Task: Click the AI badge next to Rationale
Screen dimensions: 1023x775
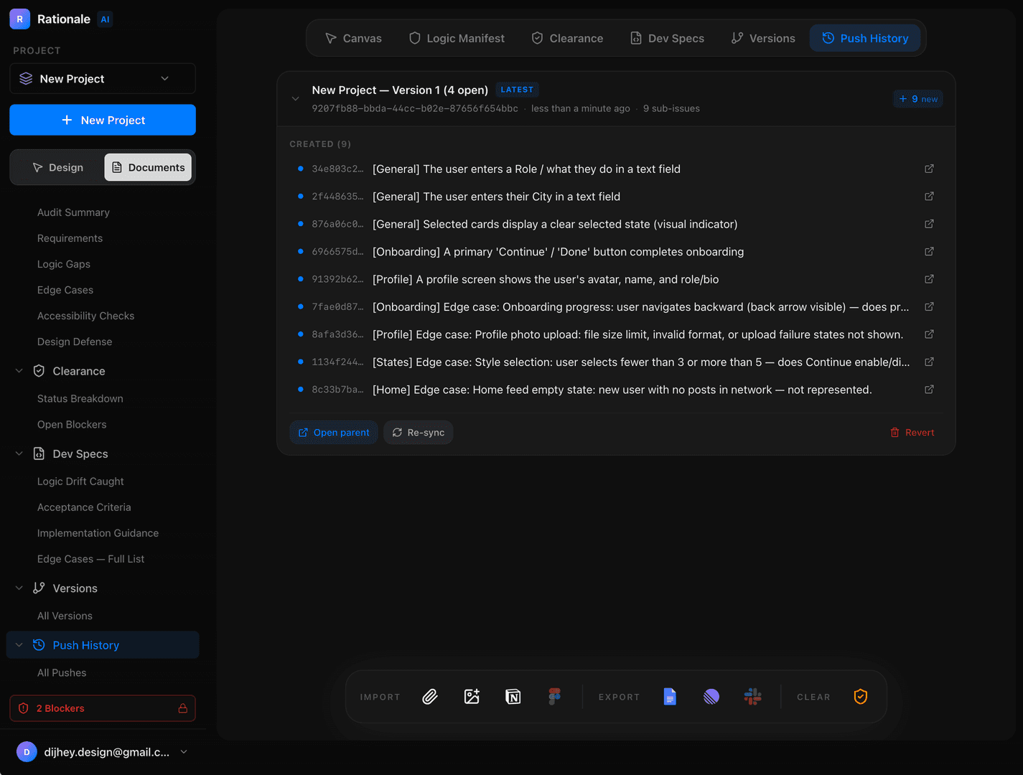Action: 105,19
